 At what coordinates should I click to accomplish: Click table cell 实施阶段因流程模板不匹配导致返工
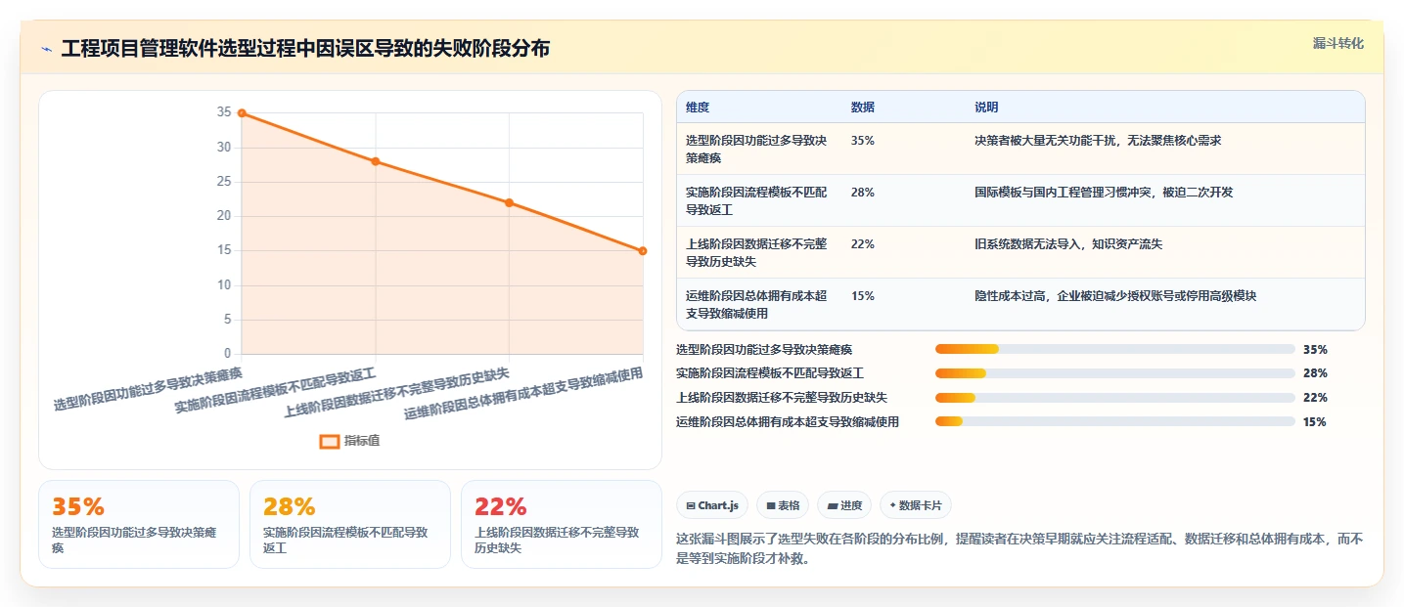(x=758, y=200)
